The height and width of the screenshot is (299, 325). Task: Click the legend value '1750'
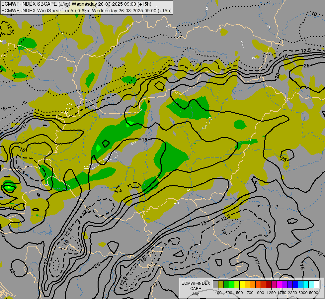click(282, 293)
